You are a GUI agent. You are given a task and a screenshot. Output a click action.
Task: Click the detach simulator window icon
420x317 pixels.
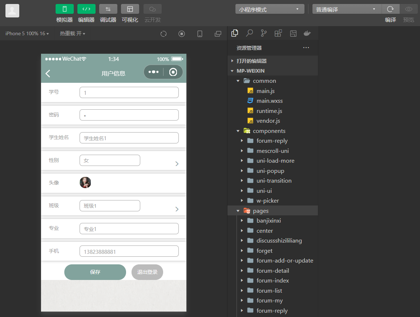pos(218,34)
